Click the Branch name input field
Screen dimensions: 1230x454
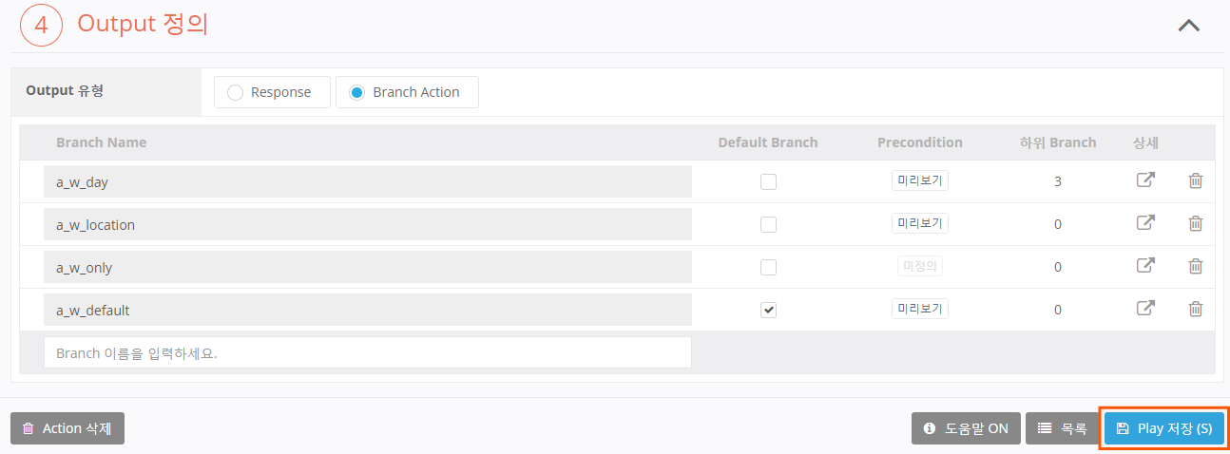click(367, 352)
